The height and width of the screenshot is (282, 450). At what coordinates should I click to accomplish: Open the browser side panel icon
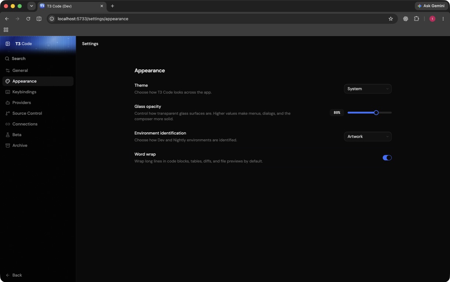[x=39, y=19]
